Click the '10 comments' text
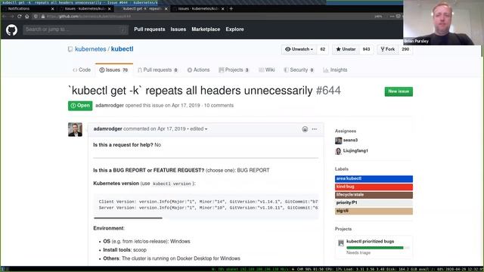Screen dimensions: 484x272 [x=219, y=106]
